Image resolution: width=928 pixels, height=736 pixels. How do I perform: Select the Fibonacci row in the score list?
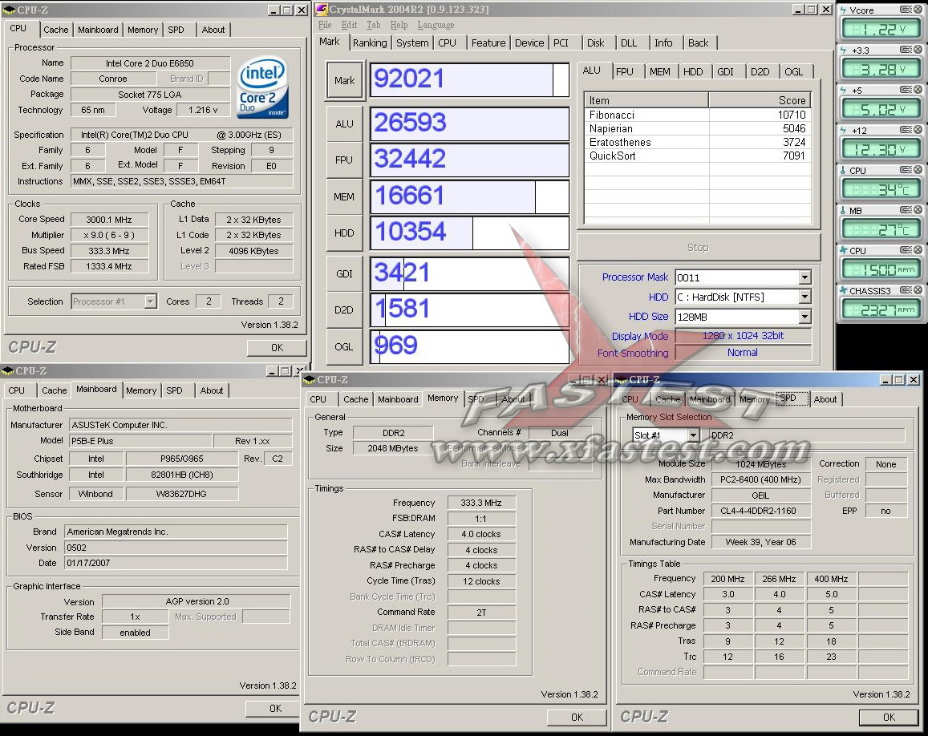pos(697,115)
